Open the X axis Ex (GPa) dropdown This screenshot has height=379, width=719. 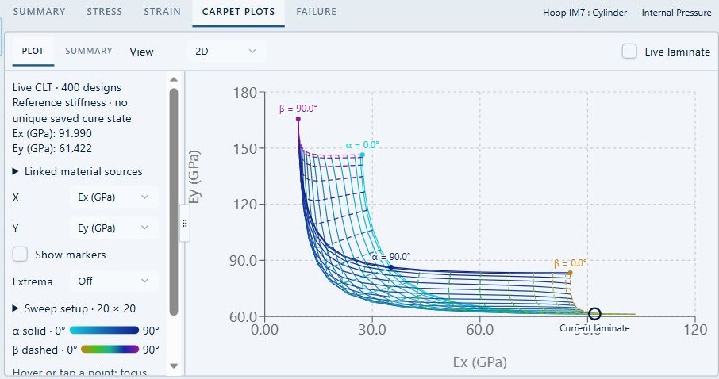(113, 197)
